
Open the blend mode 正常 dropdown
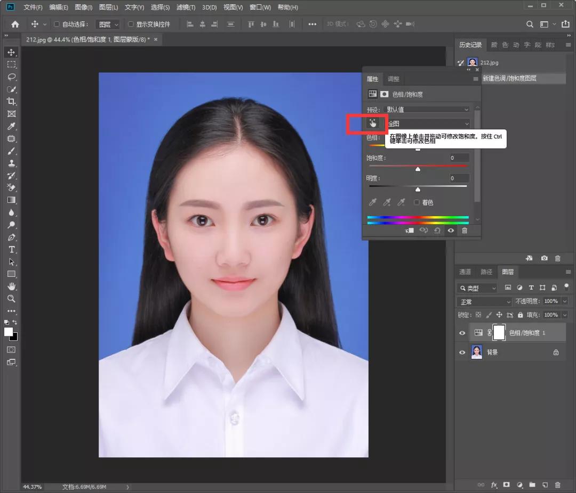[x=484, y=301]
